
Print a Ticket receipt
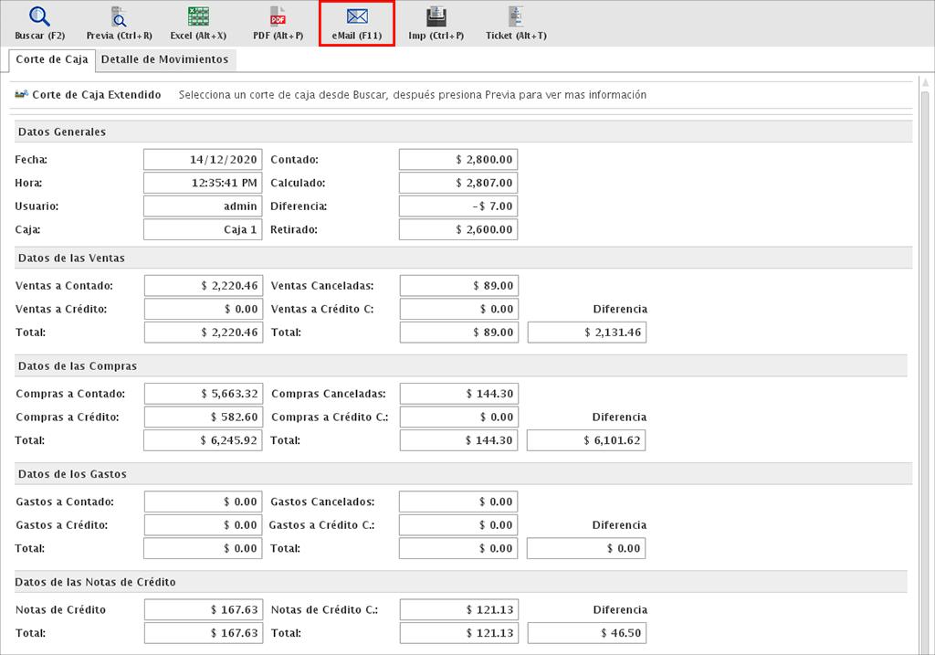pyautogui.click(x=516, y=17)
